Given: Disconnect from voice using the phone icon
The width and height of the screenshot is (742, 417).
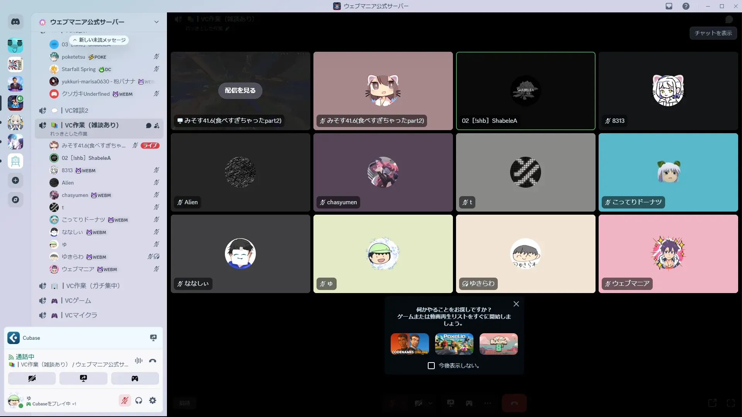Looking at the screenshot, I should pos(153,361).
